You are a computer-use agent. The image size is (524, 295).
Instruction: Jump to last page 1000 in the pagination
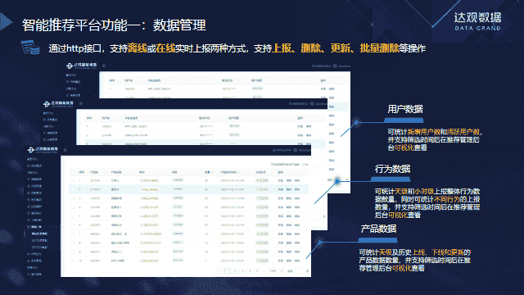click(x=273, y=271)
